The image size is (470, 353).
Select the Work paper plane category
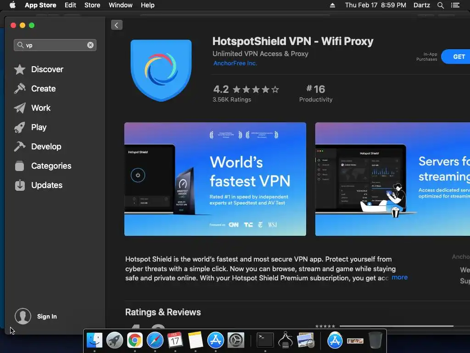click(x=32, y=108)
